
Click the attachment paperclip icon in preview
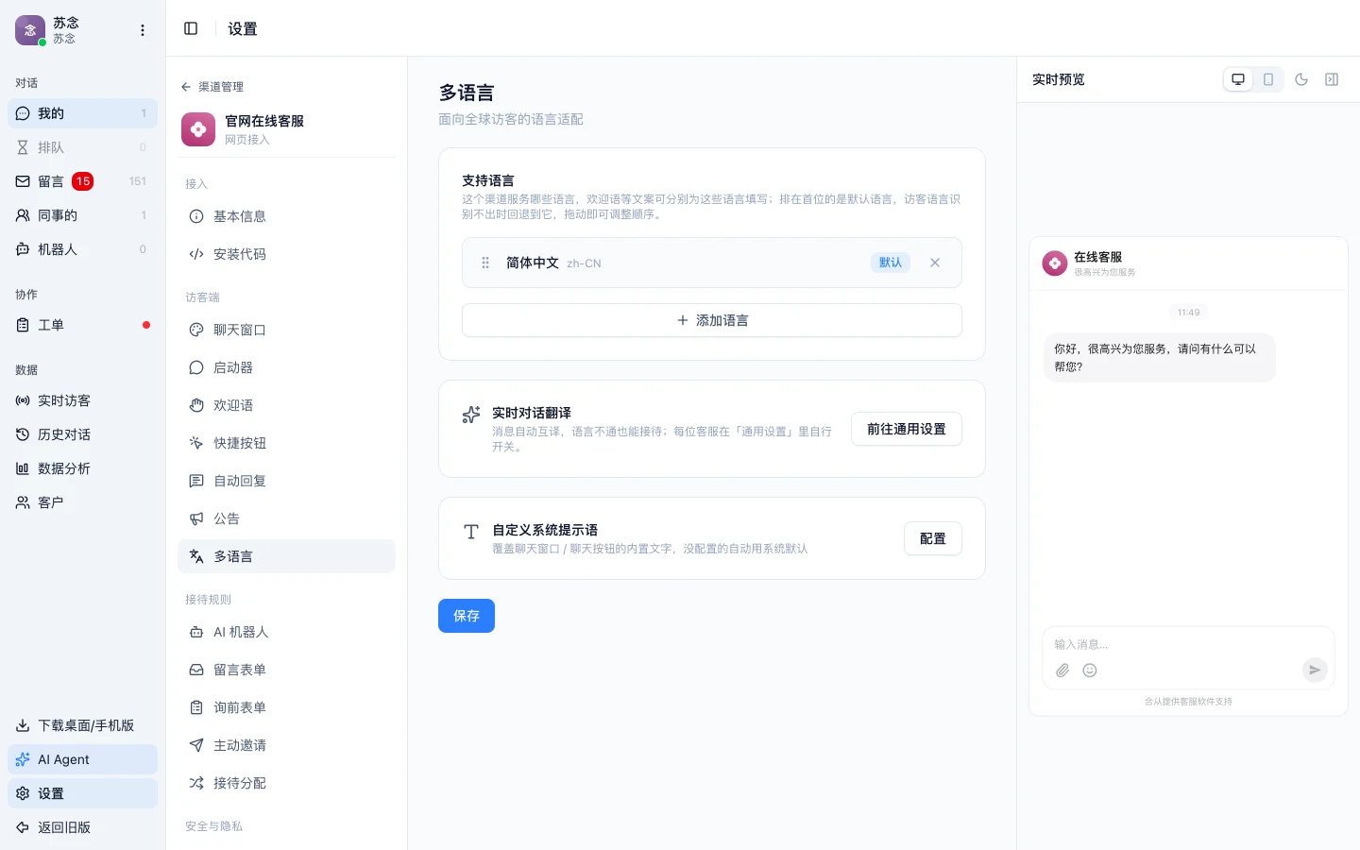click(x=1062, y=671)
